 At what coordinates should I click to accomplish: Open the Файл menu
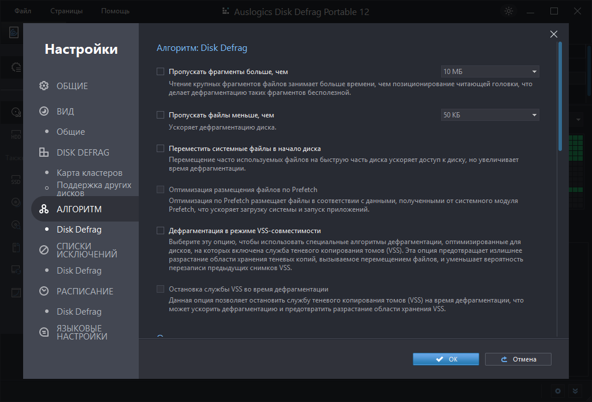(23, 11)
